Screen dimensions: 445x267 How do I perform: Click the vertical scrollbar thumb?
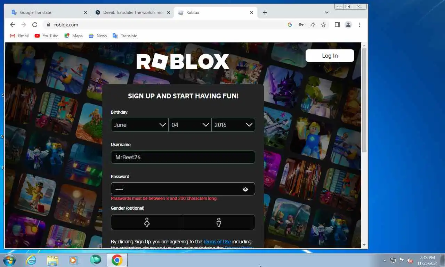[364, 100]
